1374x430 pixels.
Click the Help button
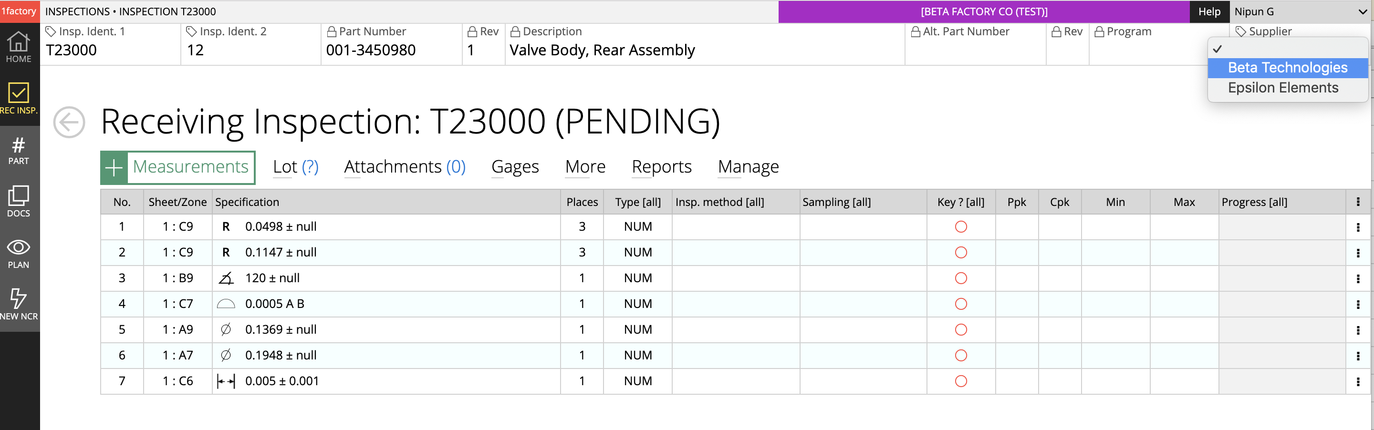[x=1208, y=12]
